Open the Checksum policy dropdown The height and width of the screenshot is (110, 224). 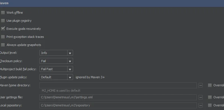click(x=56, y=61)
